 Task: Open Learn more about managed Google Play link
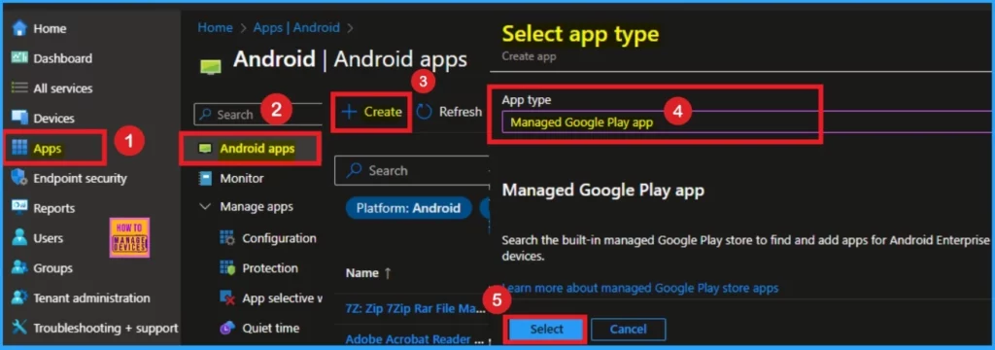(640, 288)
